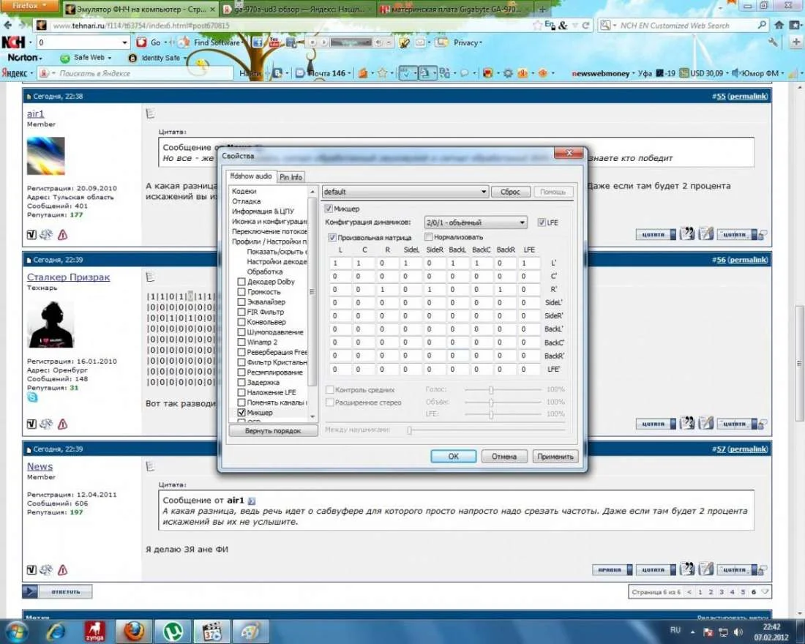Switch to the Pin Info tab
Screen dimensions: 805x644
(291, 176)
